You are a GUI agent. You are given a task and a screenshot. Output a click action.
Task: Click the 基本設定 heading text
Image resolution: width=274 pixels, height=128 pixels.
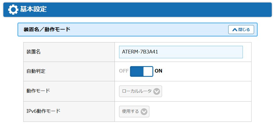point(33,9)
